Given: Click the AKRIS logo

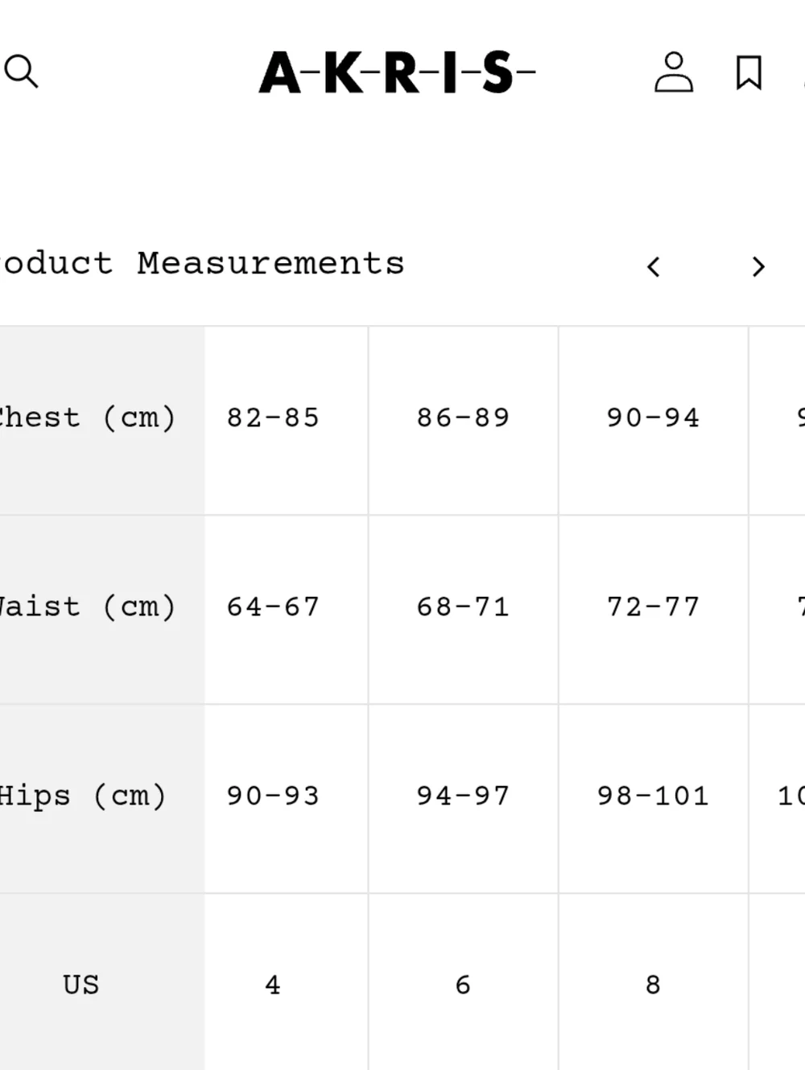Looking at the screenshot, I should [x=397, y=72].
